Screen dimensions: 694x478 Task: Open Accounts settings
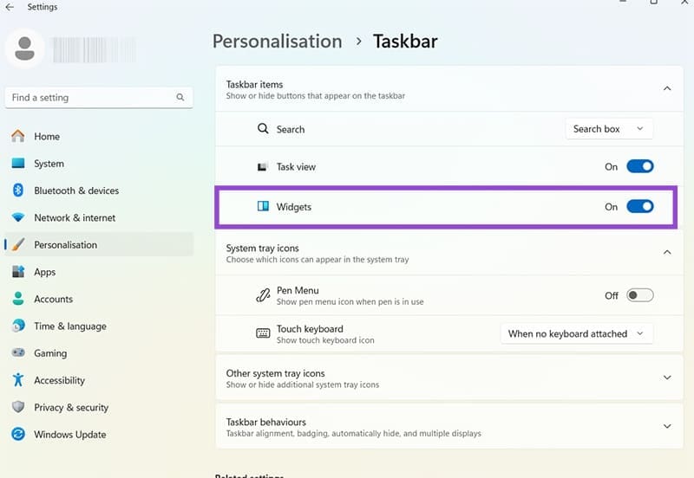[99, 299]
